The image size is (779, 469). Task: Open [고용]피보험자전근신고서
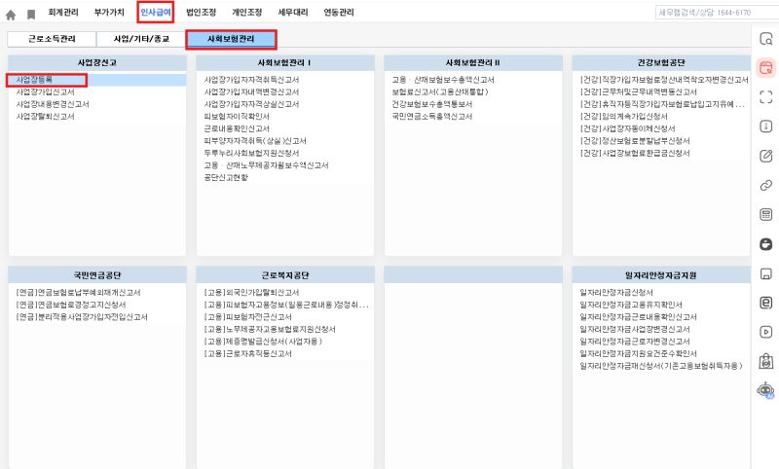pyautogui.click(x=247, y=317)
